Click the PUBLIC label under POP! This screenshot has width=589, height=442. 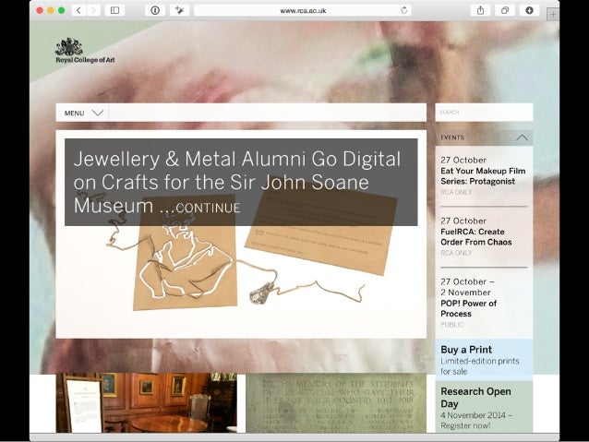click(x=451, y=325)
